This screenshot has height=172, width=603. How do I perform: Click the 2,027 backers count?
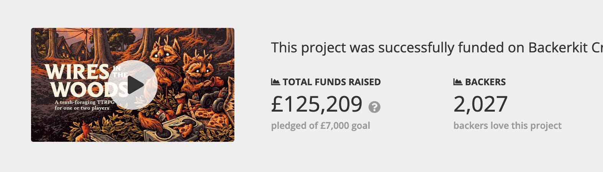(480, 104)
